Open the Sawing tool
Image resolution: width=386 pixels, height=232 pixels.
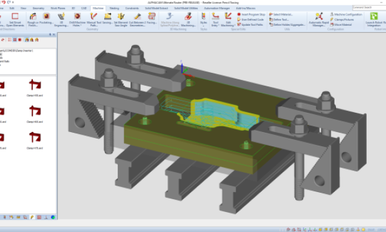pos(107,19)
